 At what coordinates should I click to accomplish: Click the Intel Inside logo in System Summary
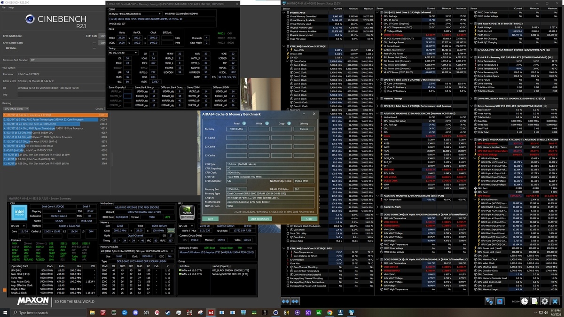click(19, 212)
